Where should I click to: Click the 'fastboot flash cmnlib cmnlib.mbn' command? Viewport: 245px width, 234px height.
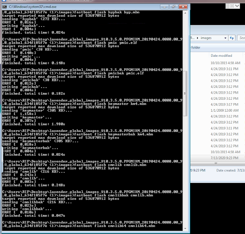coord(110,165)
